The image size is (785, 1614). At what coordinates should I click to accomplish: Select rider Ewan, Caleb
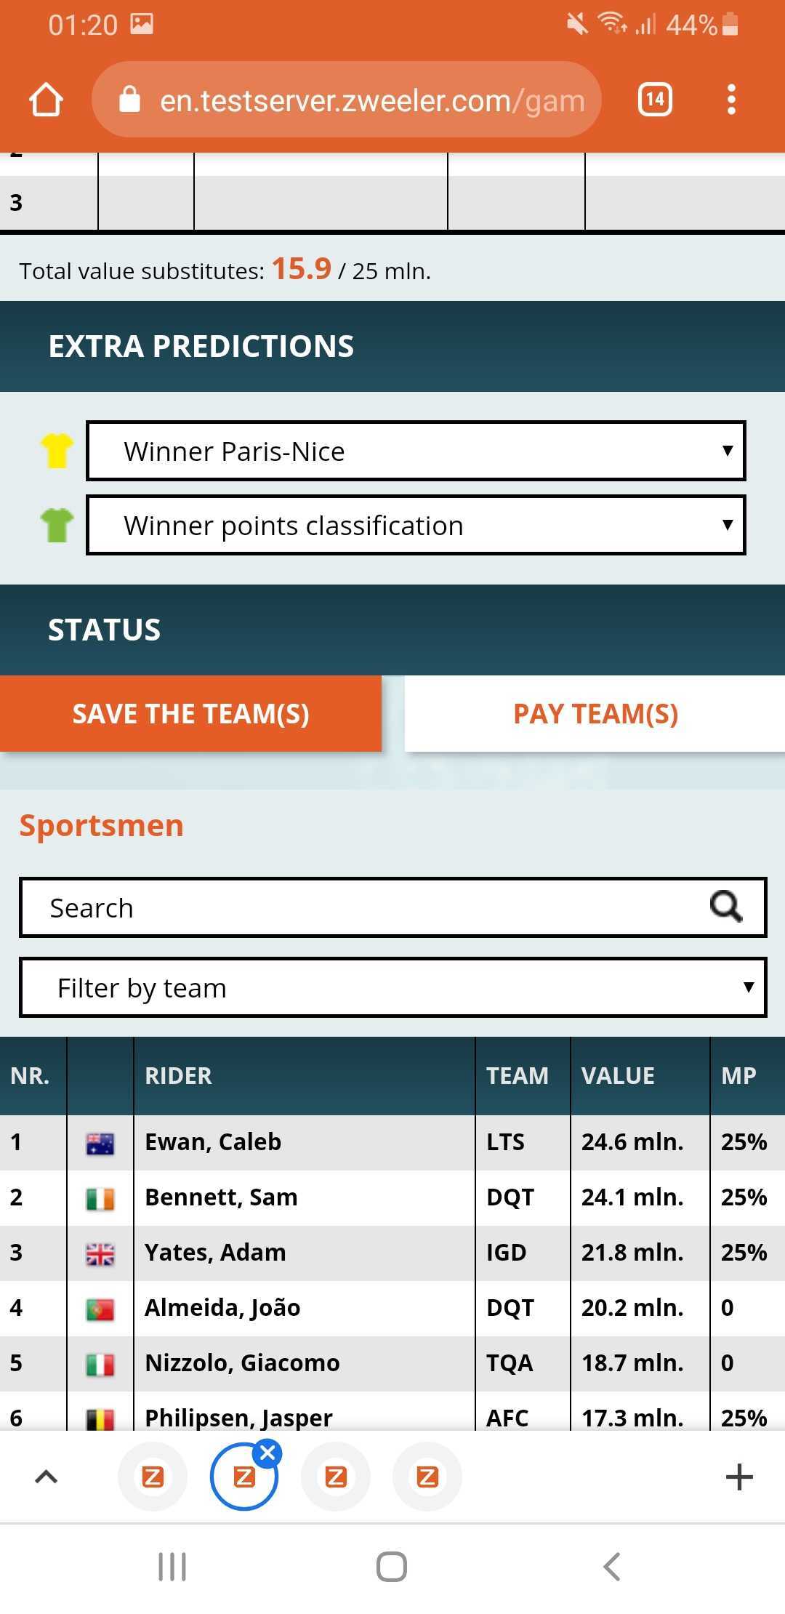[x=213, y=1142]
